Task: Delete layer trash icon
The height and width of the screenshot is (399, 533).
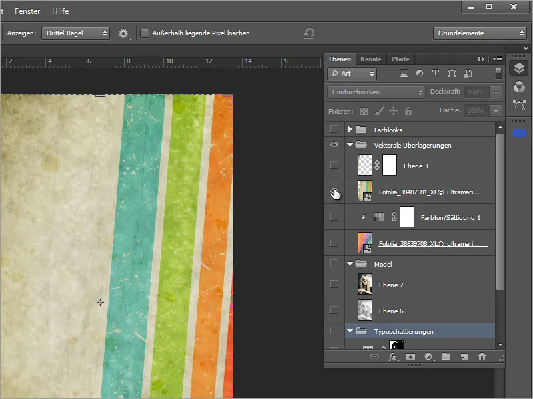Action: click(x=482, y=356)
